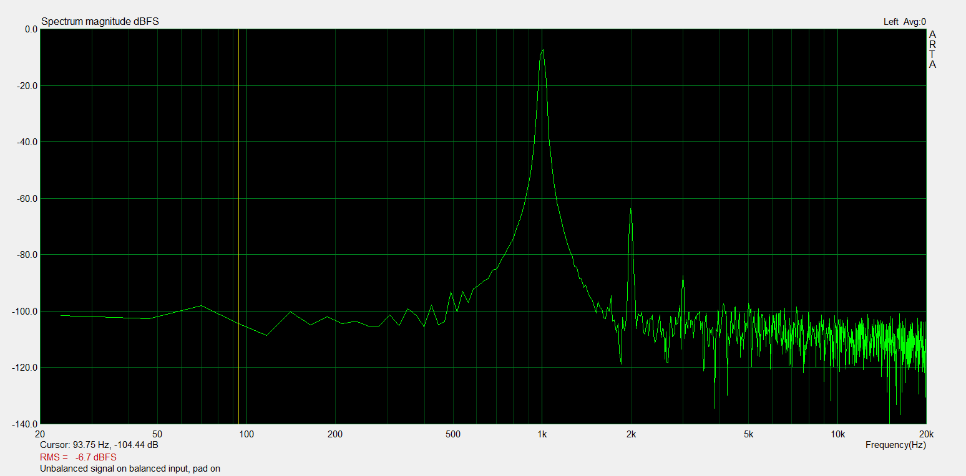This screenshot has width=966, height=476.
Task: Click the 1 kHz fundamental peak tip
Action: 542,50
